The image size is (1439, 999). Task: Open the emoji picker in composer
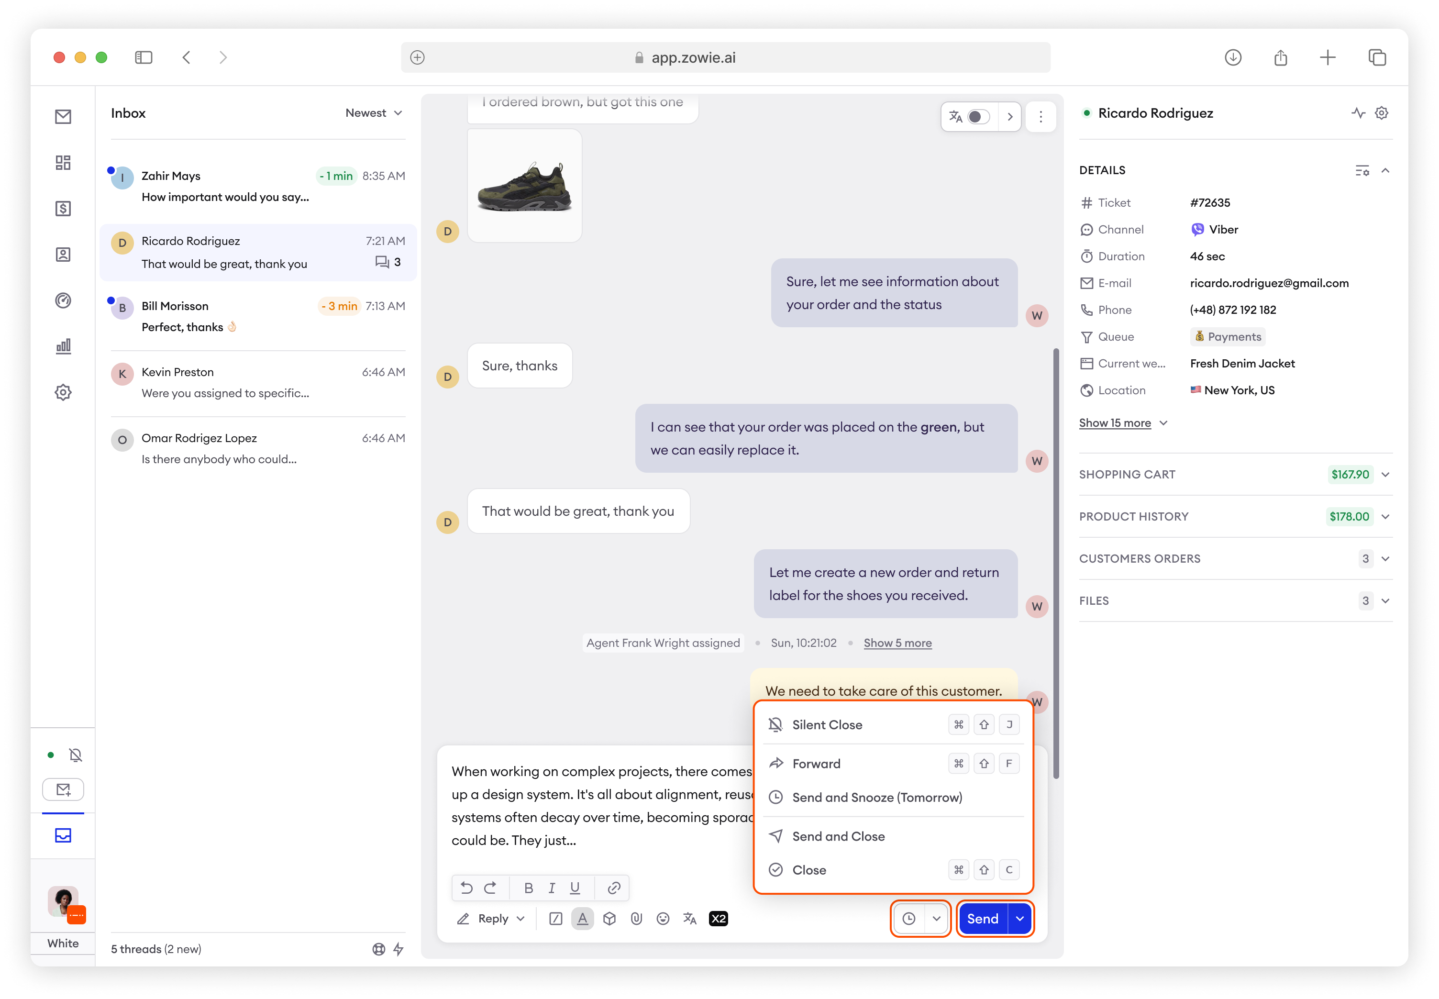pyautogui.click(x=663, y=918)
